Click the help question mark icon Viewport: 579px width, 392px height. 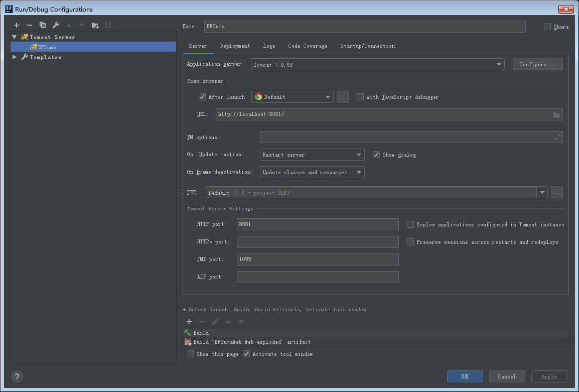point(17,377)
